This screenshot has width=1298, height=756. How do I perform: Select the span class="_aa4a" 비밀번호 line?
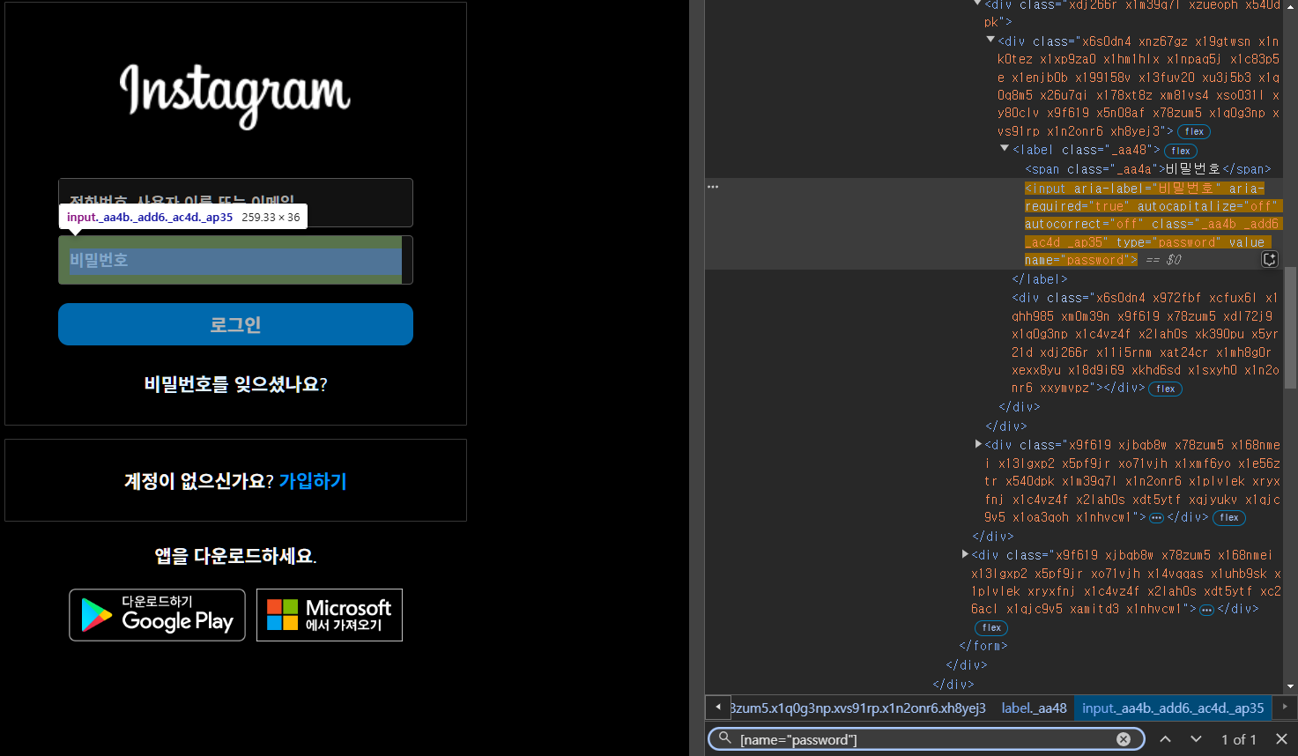click(x=1148, y=169)
